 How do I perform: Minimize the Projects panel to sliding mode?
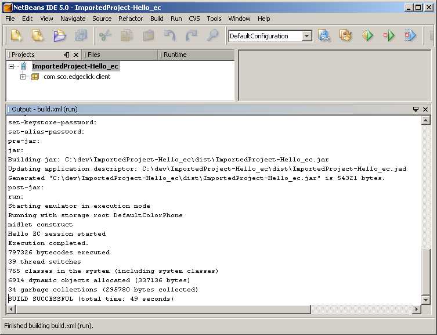click(x=67, y=55)
